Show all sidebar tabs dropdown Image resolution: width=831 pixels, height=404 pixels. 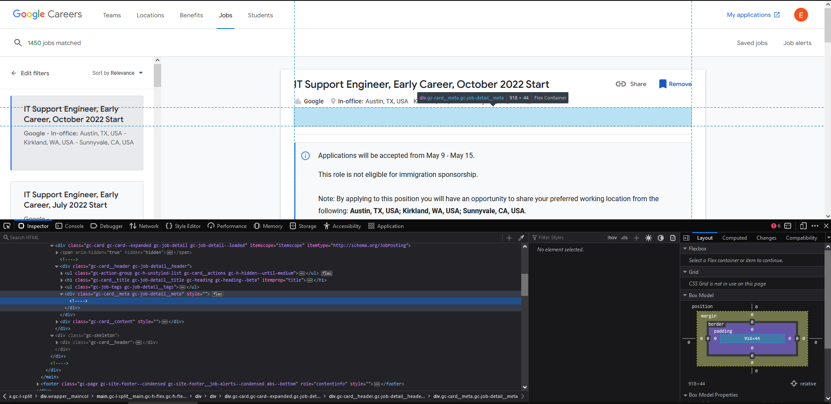(x=828, y=238)
